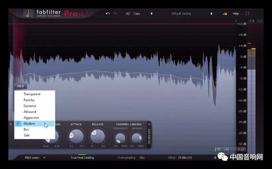Pick the Bus limiting style
This screenshot has width=272, height=169.
[x=35, y=129]
